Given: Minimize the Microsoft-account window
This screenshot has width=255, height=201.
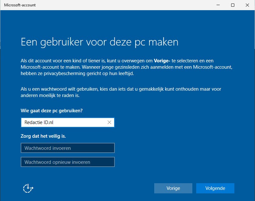Looking at the screenshot, I should (x=218, y=5).
